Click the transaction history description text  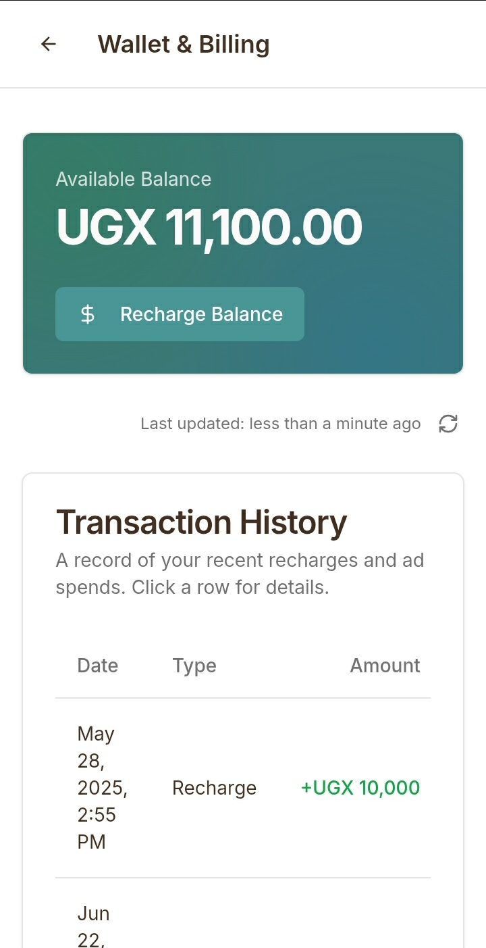pos(240,574)
